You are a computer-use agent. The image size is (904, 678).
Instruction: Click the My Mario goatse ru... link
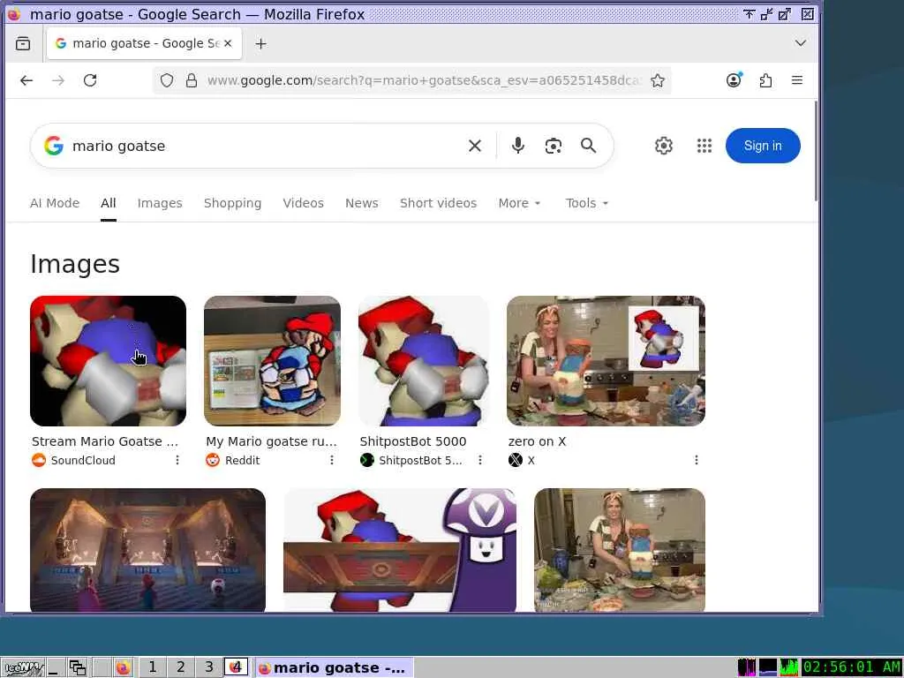pos(271,441)
